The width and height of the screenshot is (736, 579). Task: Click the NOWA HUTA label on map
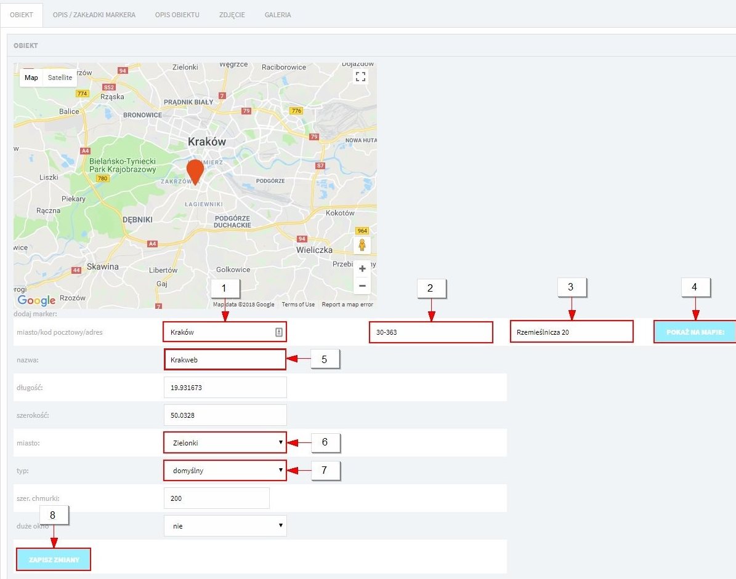pos(361,140)
